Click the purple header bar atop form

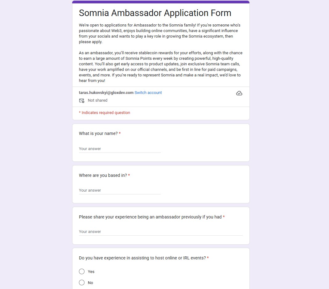pos(161,2)
